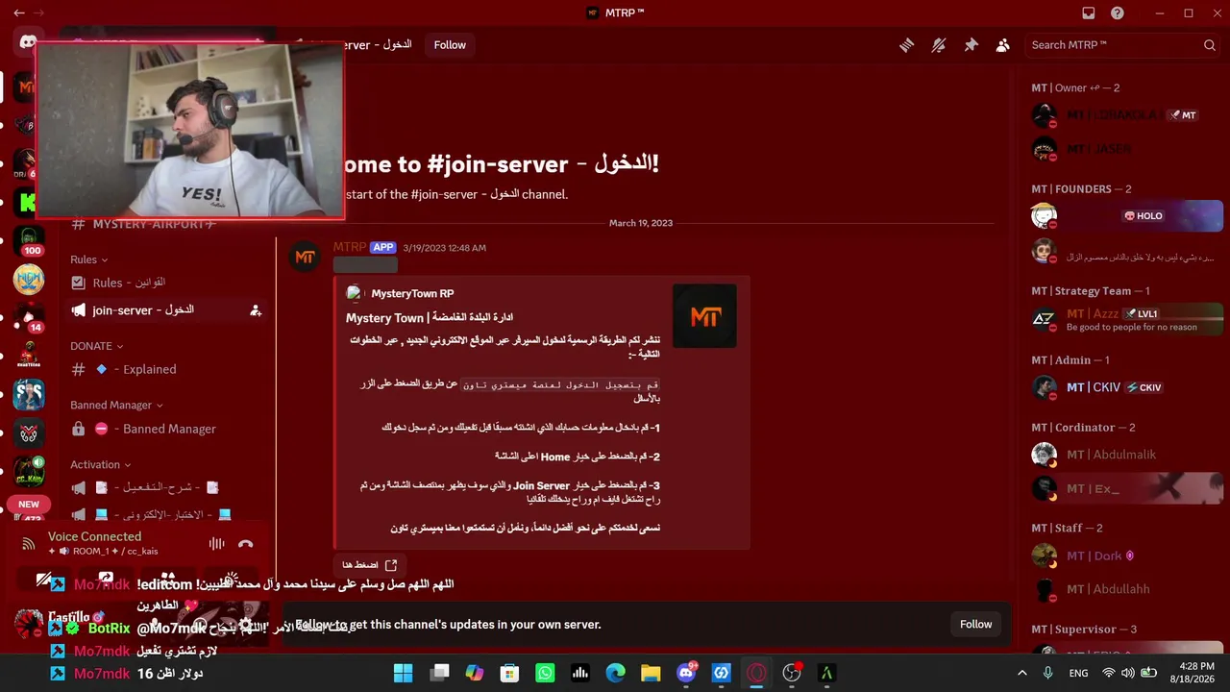Switch to Opera browser on taskbar
The width and height of the screenshot is (1230, 692).
(x=756, y=673)
